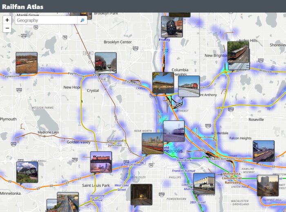Screen dimensions: 286x212
Task: Open rail yard photo west of New Hope
Action: pos(27,63)
